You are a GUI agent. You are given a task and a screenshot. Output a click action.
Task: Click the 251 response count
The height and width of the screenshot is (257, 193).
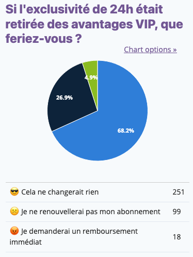tap(179, 192)
